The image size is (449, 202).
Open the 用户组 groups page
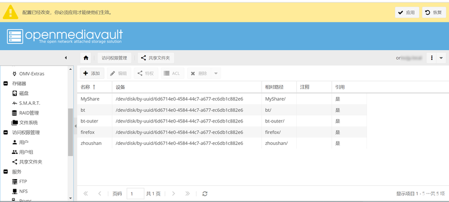click(x=22, y=152)
